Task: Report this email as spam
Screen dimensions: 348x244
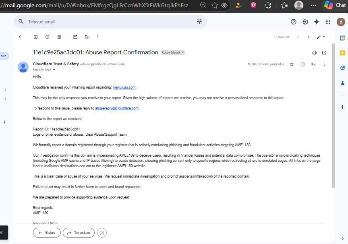Action: tap(47, 37)
